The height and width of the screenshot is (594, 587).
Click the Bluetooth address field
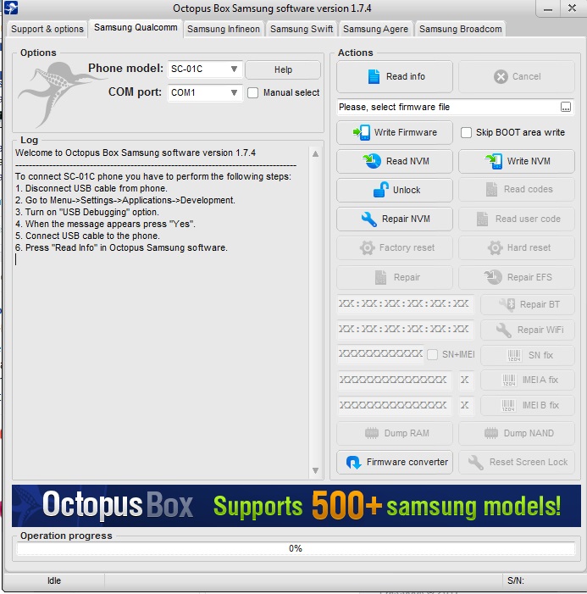[405, 304]
